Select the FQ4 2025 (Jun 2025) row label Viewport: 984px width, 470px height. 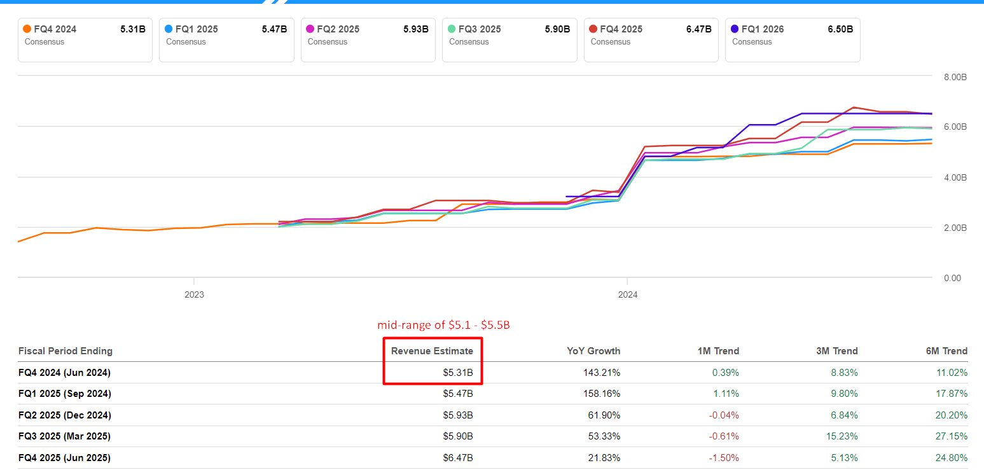pyautogui.click(x=64, y=458)
